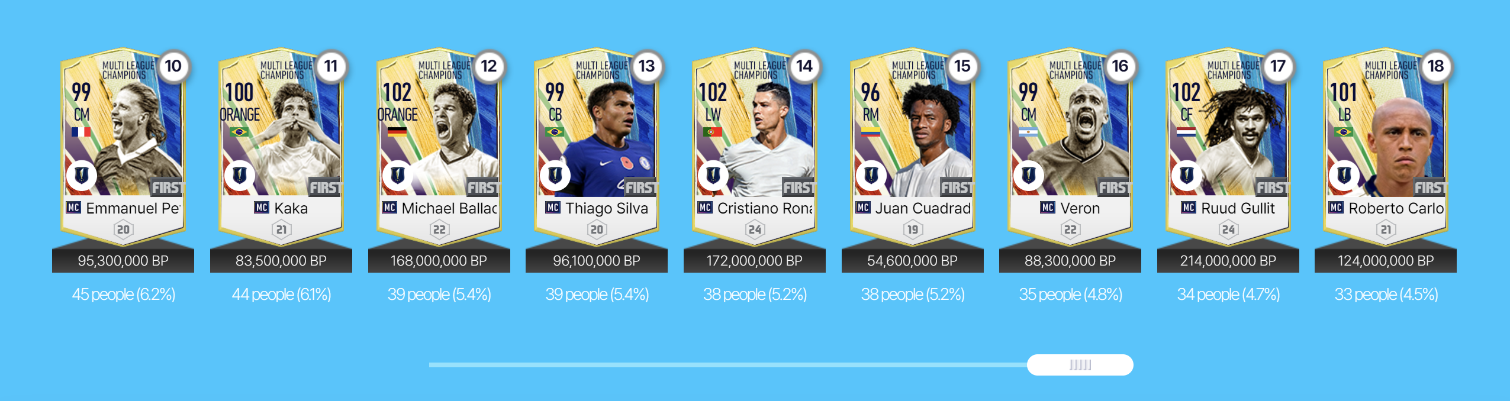
Task: Click the Colombia flag on Cuadrado's card
Action: [x=870, y=132]
